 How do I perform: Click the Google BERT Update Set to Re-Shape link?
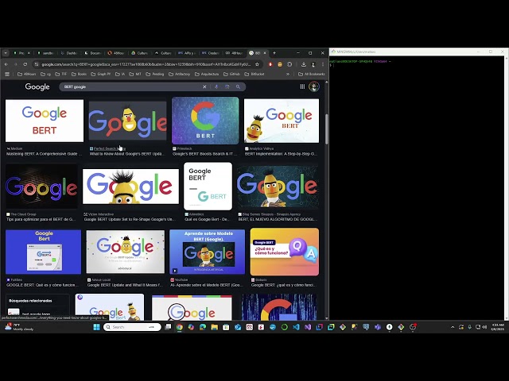[x=130, y=219]
